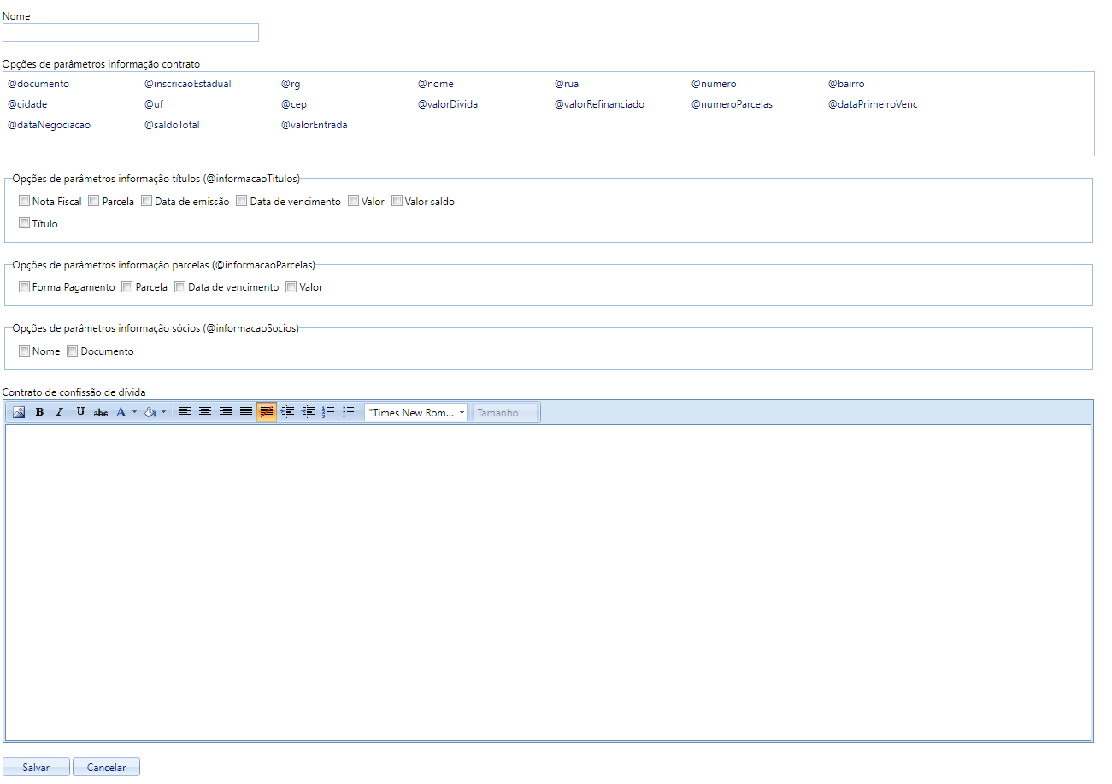The height and width of the screenshot is (784, 1112).
Task: Justify text alignment
Action: click(246, 412)
